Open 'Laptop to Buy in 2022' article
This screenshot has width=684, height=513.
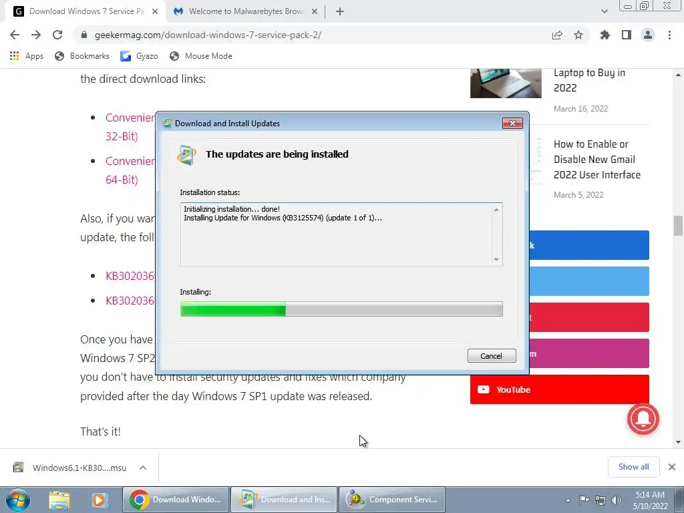[589, 80]
